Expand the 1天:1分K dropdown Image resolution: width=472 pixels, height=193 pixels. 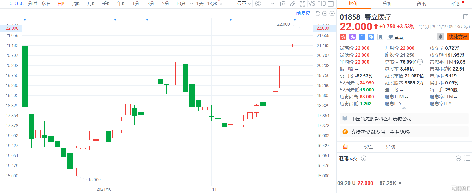(x=209, y=4)
